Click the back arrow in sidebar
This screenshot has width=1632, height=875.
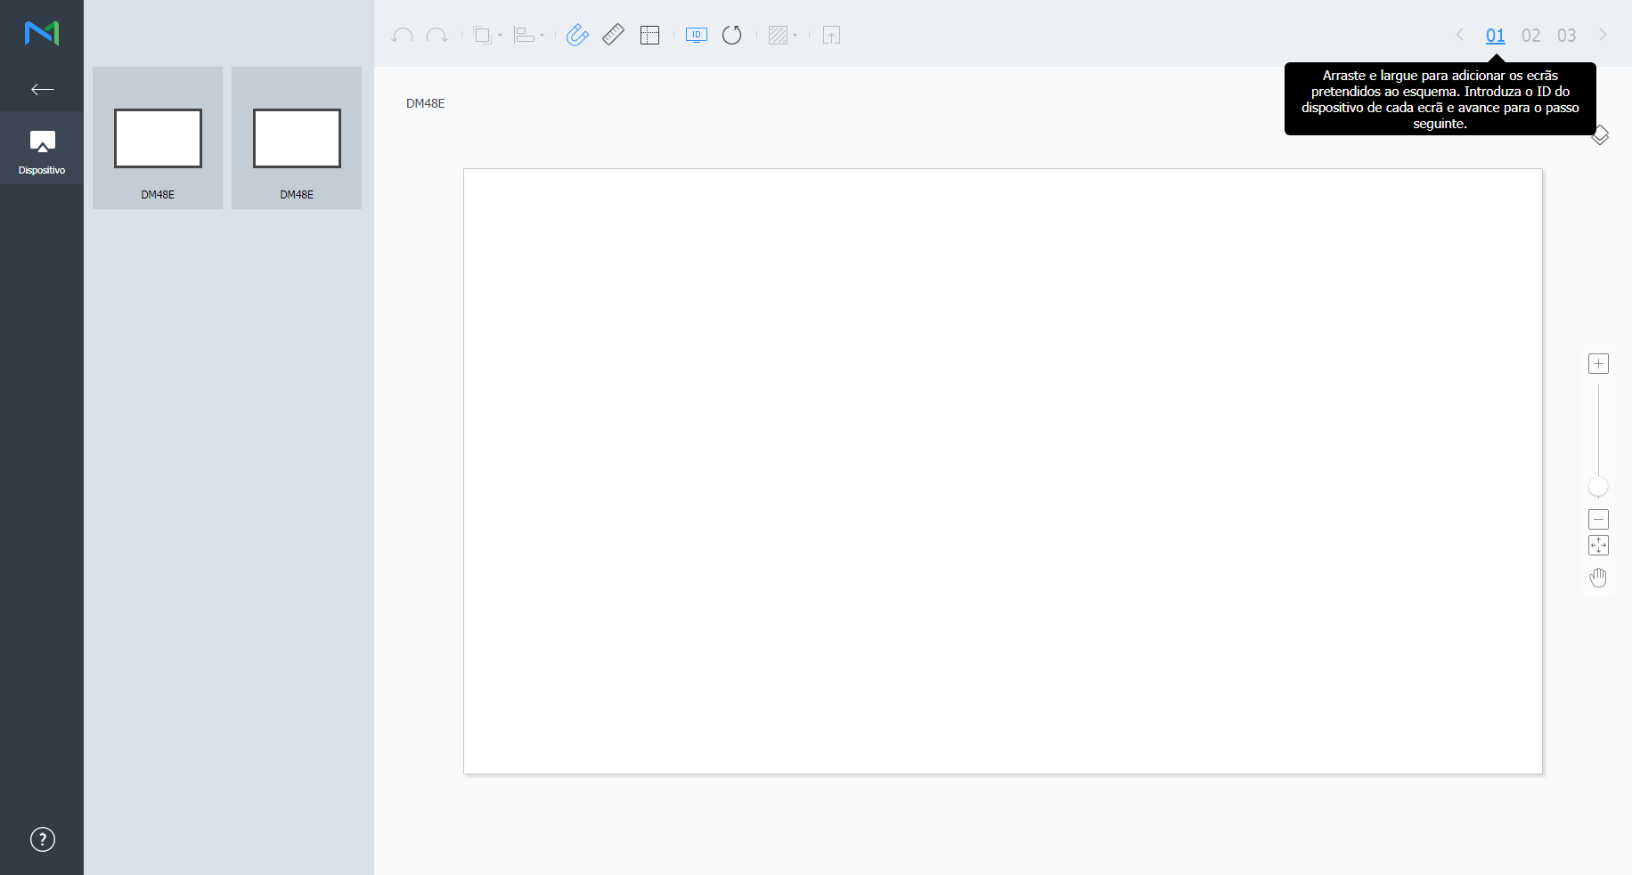pyautogui.click(x=42, y=89)
